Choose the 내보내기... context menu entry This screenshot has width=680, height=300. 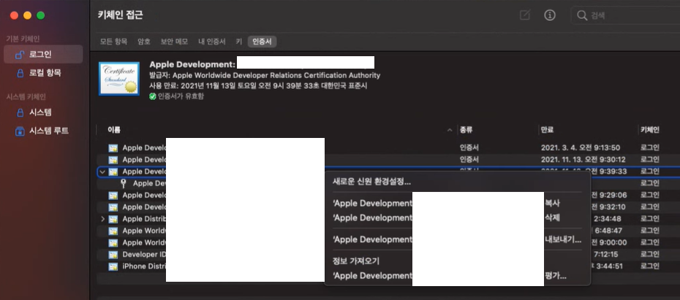pos(563,239)
